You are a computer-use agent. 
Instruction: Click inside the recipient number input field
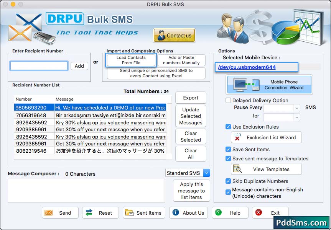point(39,66)
